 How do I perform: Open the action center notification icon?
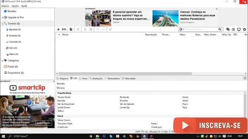[x=224, y=136]
